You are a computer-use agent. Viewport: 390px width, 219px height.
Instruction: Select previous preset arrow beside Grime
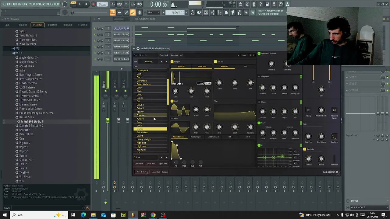[x=161, y=158]
